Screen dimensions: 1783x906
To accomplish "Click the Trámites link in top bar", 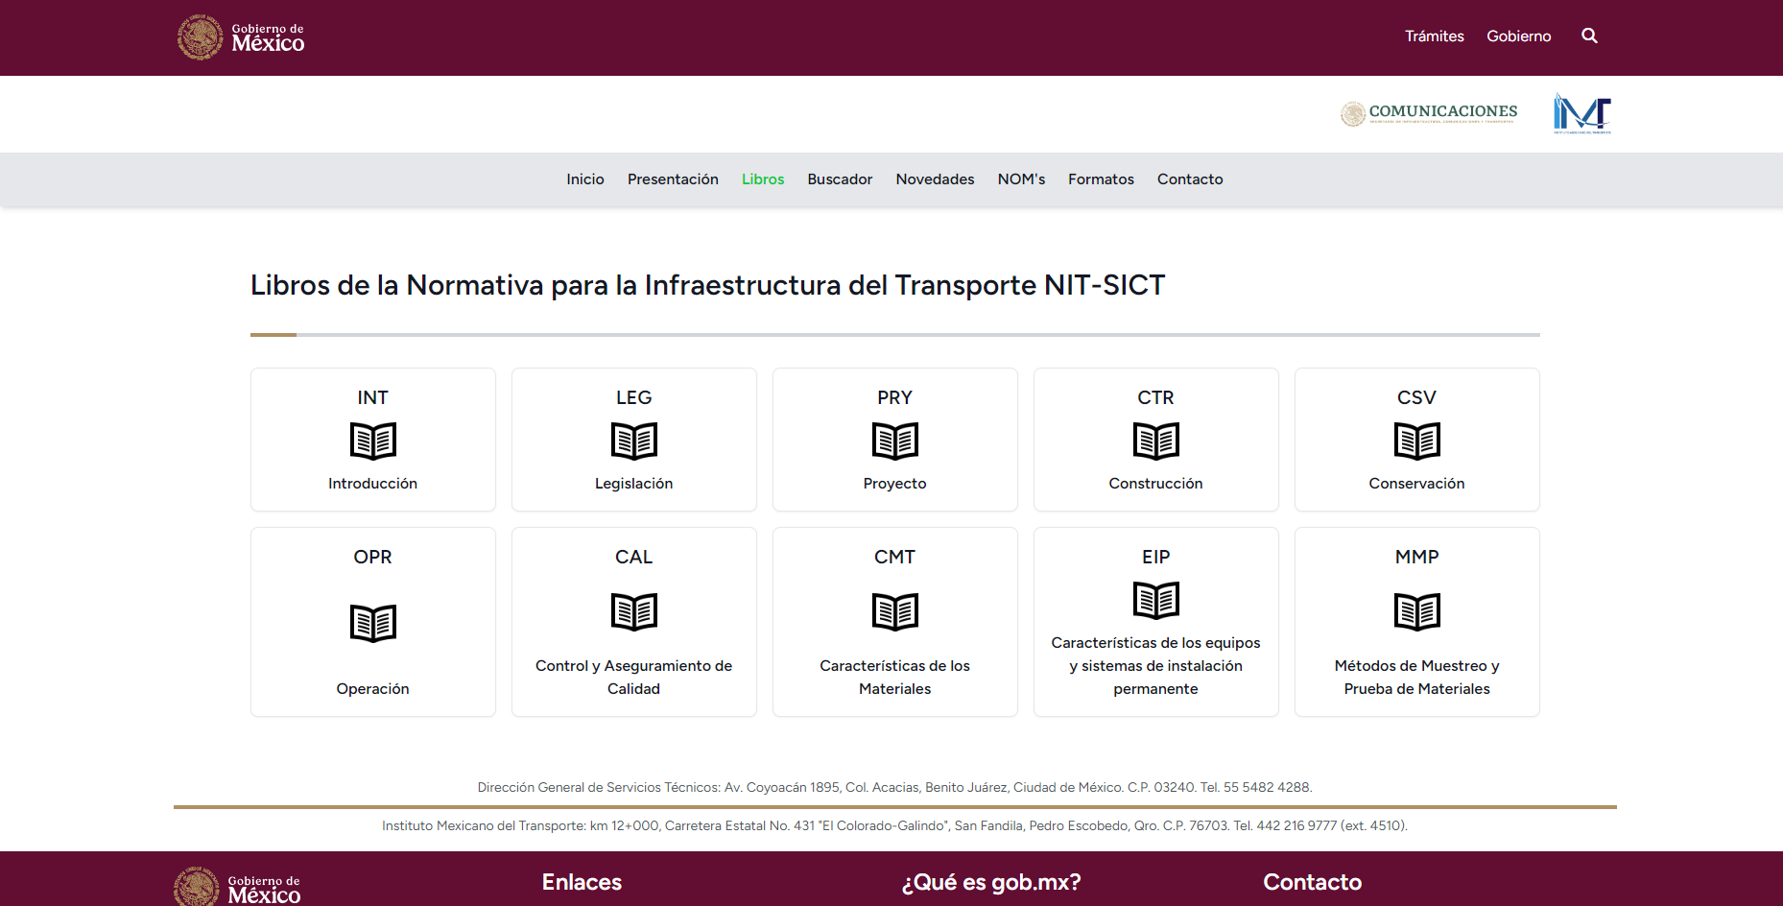I will (1434, 36).
